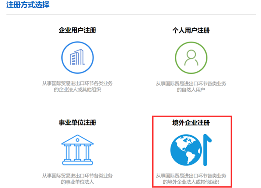The width and height of the screenshot is (261, 188).
Task: Open 境外企业注册 heading link
Action: click(x=191, y=123)
